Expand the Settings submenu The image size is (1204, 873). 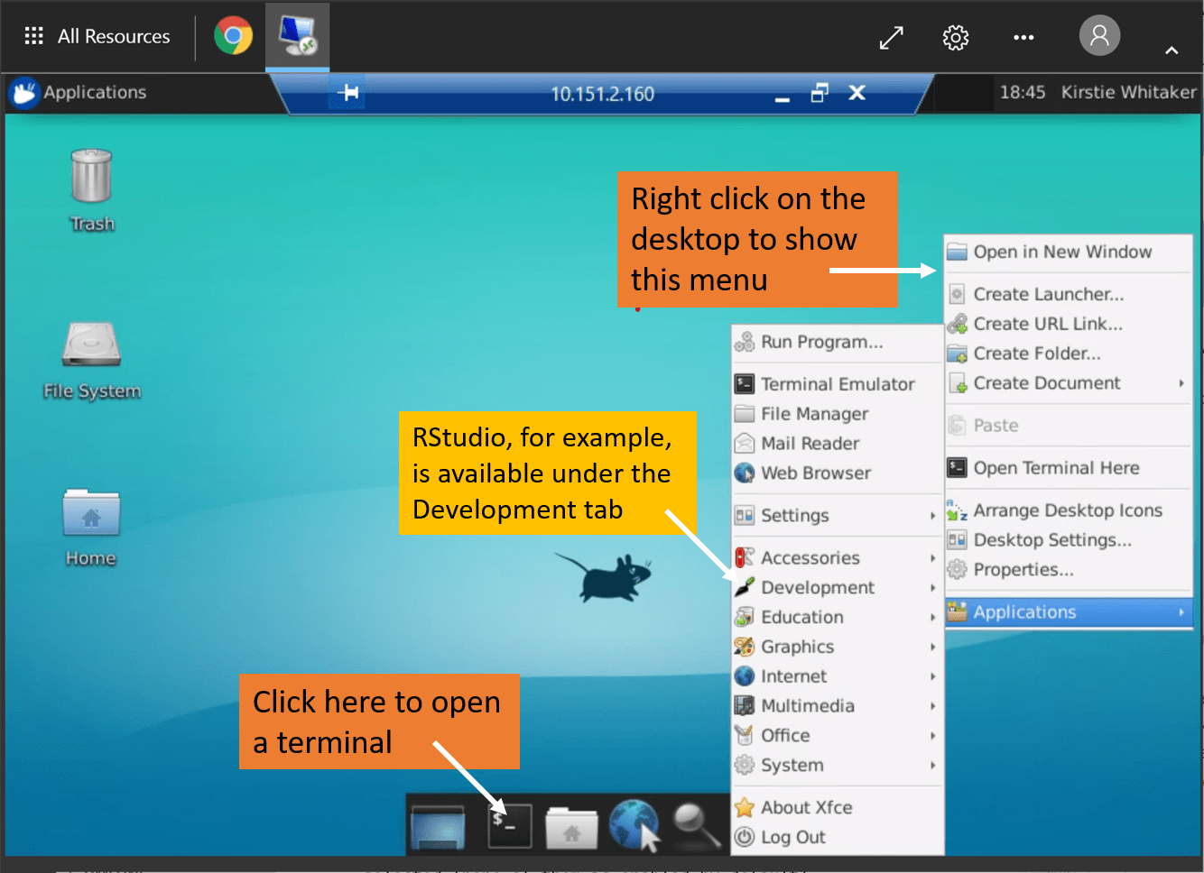click(x=837, y=516)
